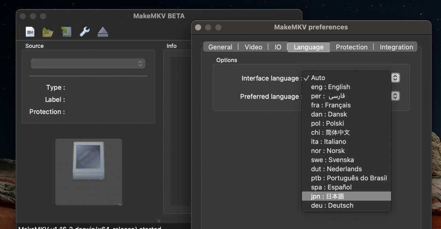Choose the highlighted jpn : Japanese entry
The height and width of the screenshot is (229, 441).
(346, 196)
